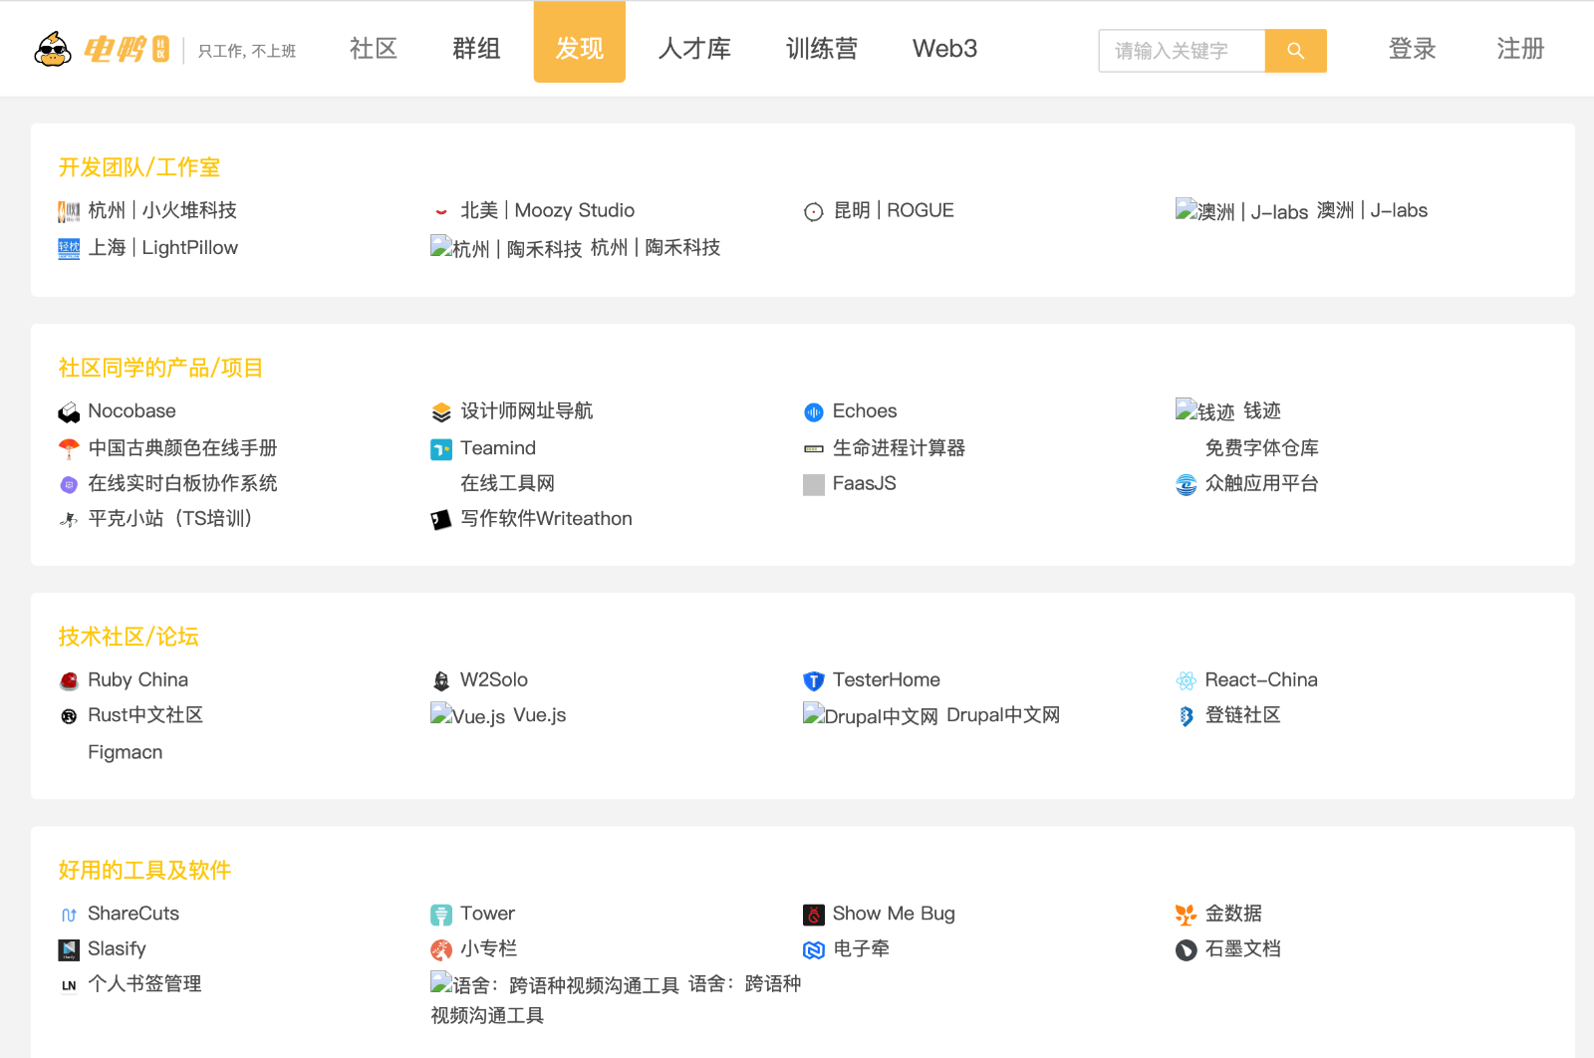Click the Writeathon black icon
Screen dimensions: 1594x1058
click(441, 520)
